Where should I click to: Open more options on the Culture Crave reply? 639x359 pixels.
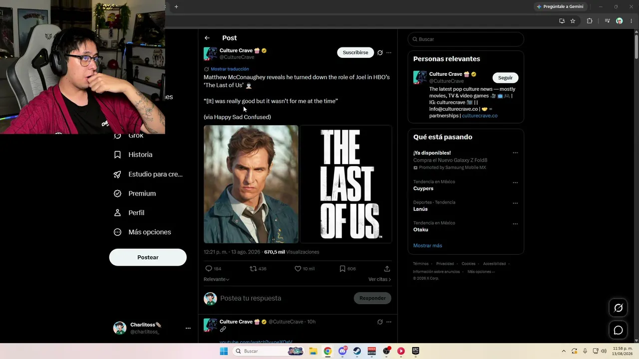tap(389, 322)
